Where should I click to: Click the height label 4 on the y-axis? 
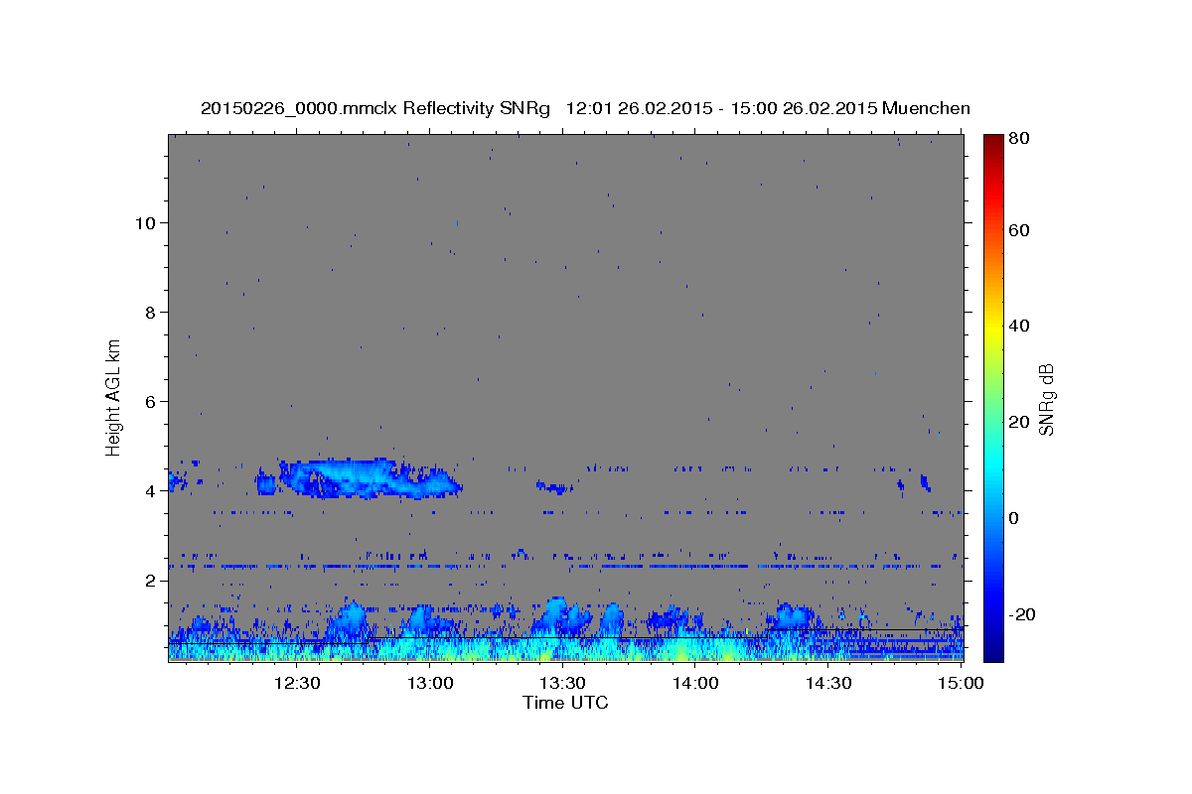[x=149, y=491]
